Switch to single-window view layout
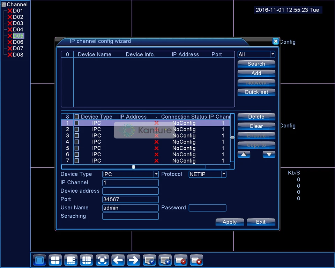Image resolution: width=335 pixels, height=268 pixels. tap(39, 260)
